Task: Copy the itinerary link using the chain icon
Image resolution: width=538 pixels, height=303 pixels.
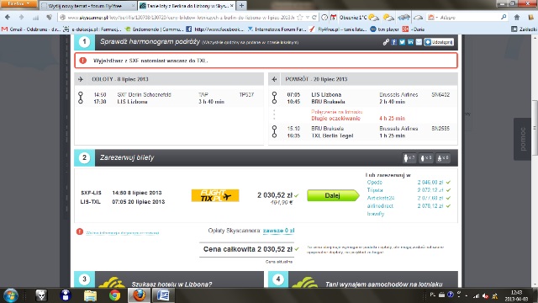Action: pos(386,42)
